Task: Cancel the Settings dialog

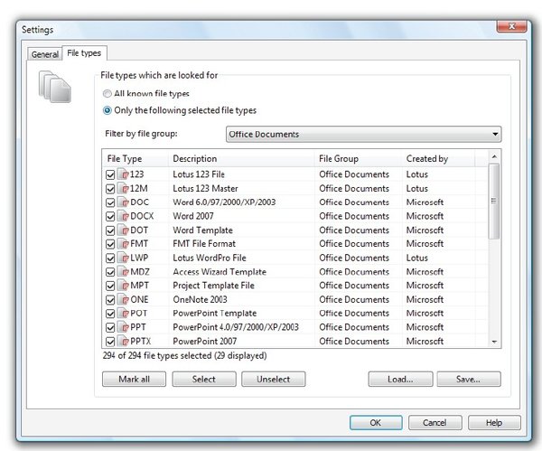Action: coord(435,423)
